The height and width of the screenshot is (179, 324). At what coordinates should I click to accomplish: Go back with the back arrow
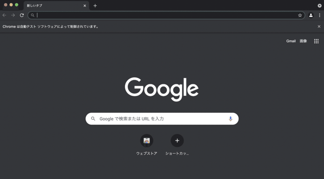click(x=4, y=15)
